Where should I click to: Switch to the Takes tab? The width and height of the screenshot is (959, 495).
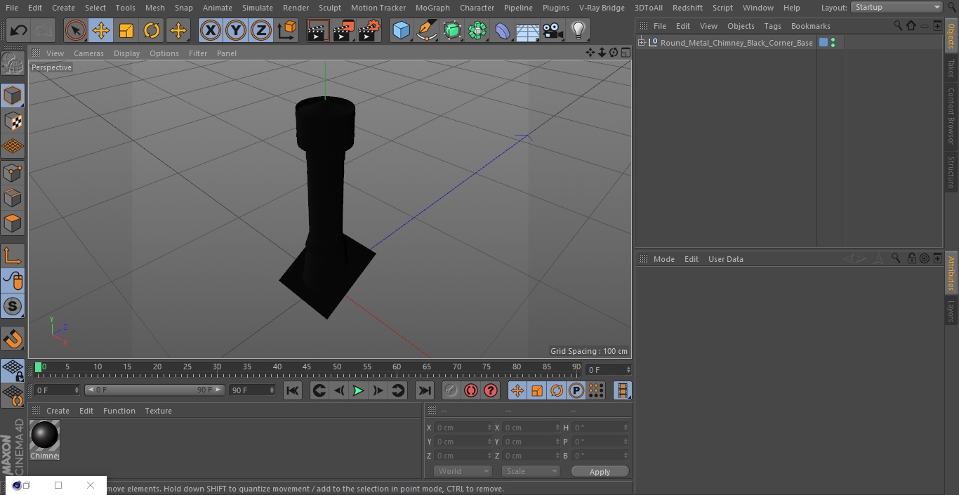(951, 68)
